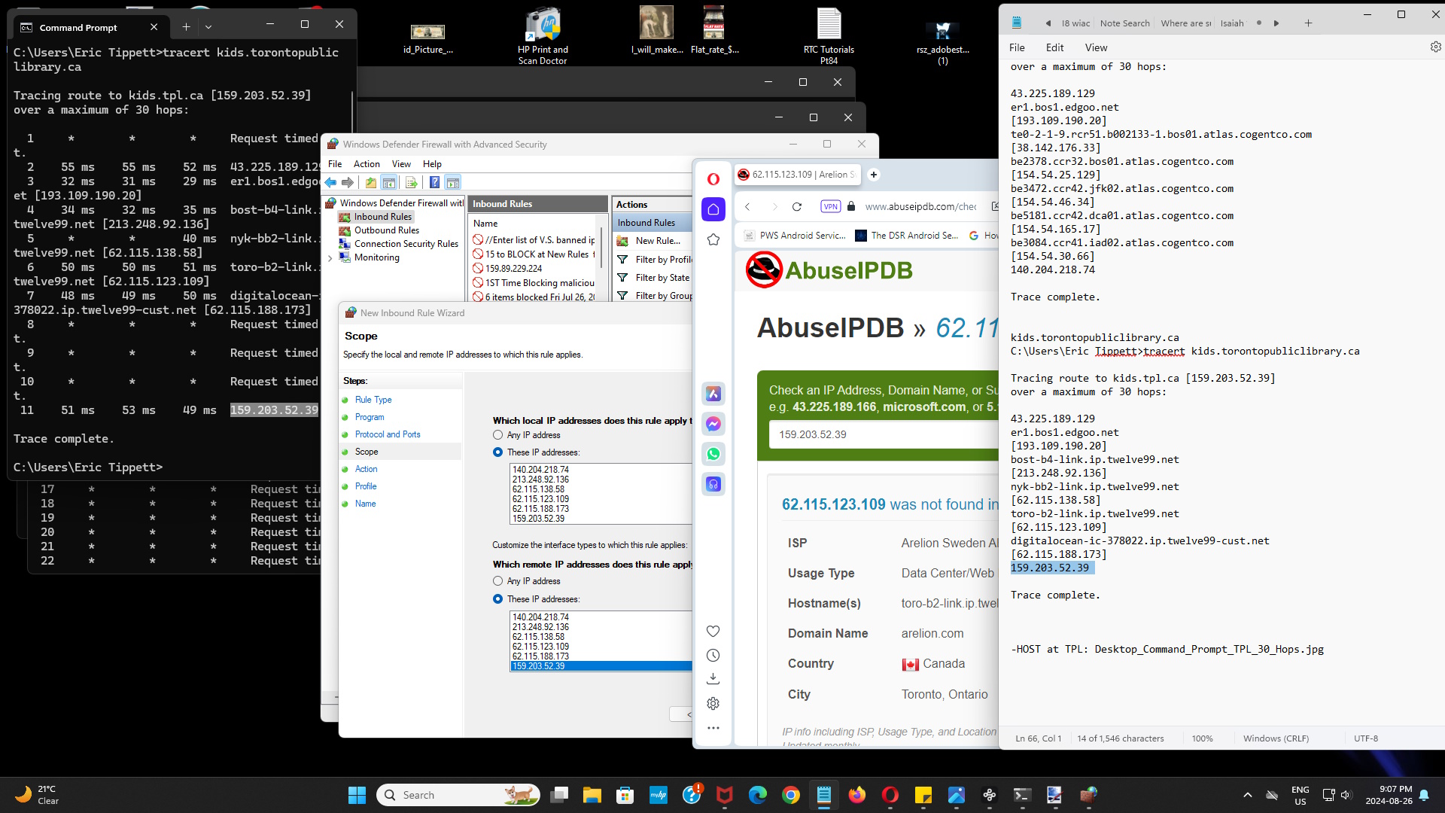
Task: Select remote 'These IP addresses' radio button
Action: [497, 599]
